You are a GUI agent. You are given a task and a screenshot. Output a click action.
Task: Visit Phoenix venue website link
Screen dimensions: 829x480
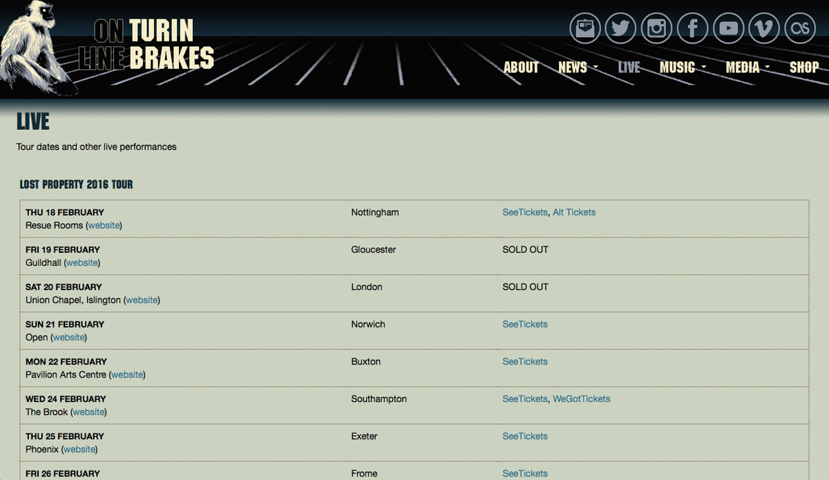point(79,449)
